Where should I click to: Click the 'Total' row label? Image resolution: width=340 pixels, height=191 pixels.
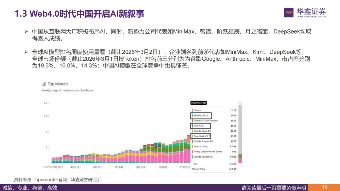pyautogui.click(x=195, y=164)
